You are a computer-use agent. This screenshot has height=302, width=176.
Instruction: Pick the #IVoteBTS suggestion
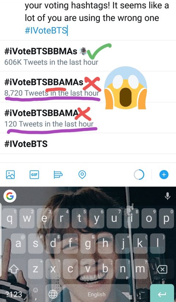88,143
